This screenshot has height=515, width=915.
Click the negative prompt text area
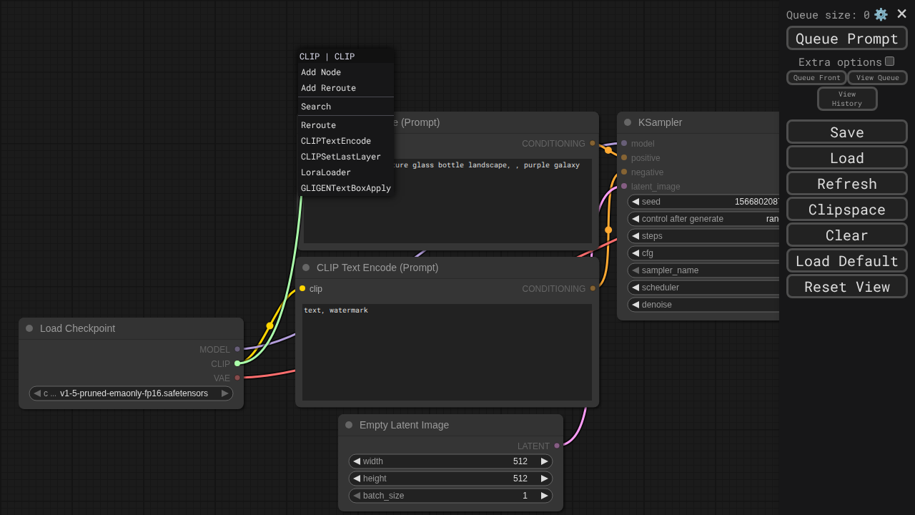(447, 352)
